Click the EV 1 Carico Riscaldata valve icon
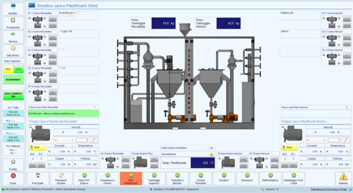Viewport: 353px width, 193px height. pos(38,21)
